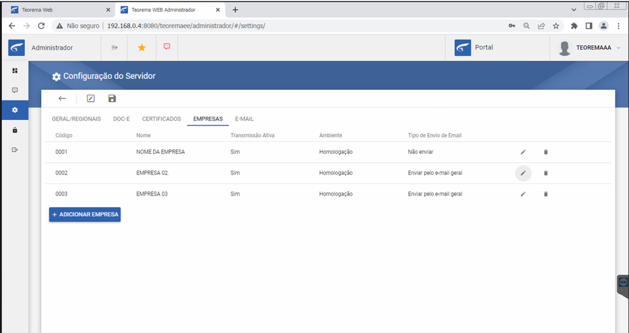
Task: Delete company 0001 with trash icon
Action: [x=545, y=152]
